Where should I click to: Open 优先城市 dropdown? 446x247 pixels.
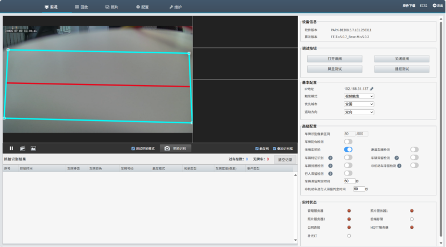tap(359, 104)
